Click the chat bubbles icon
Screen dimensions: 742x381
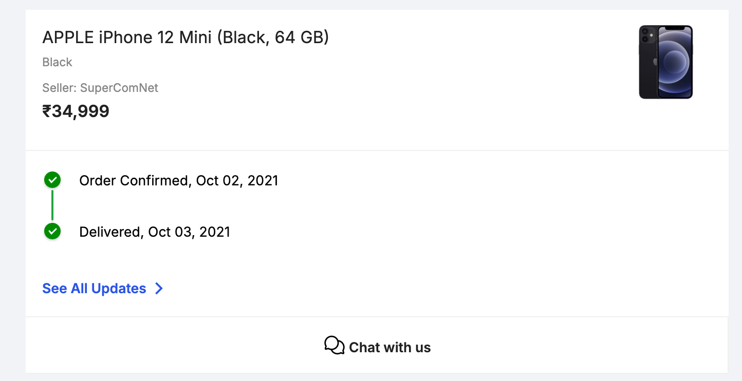335,346
